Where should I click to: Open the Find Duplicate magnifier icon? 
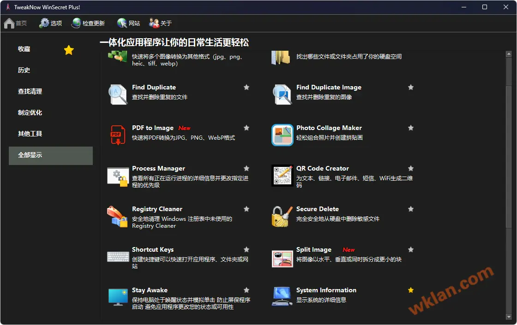point(118,95)
